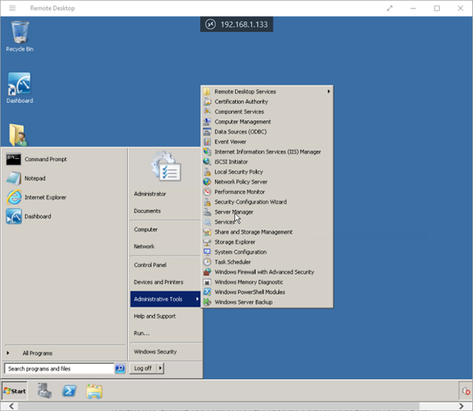Launch Notepad from the Start menu
473x411 pixels.
coord(35,178)
